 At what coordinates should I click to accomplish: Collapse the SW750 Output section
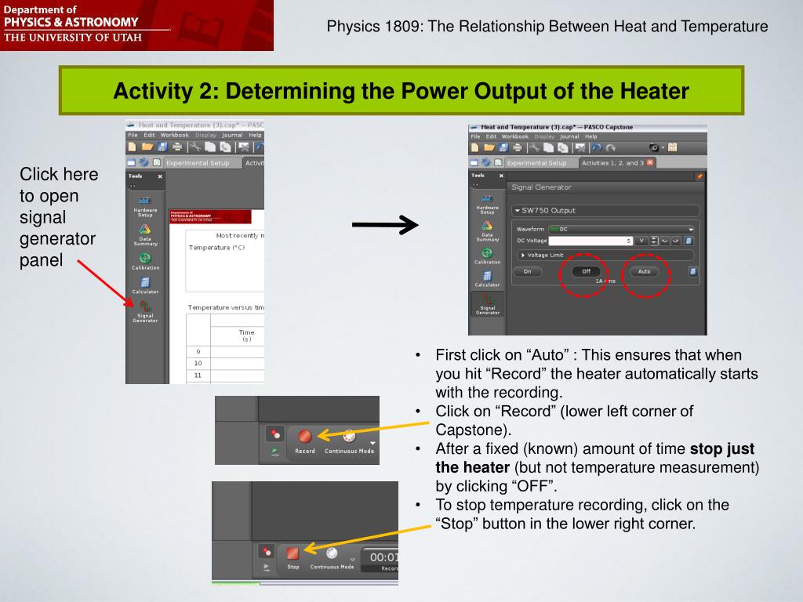(x=518, y=210)
